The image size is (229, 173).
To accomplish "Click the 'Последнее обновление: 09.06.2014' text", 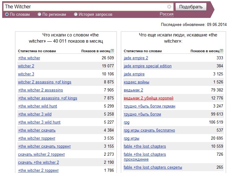I will point(194,24).
